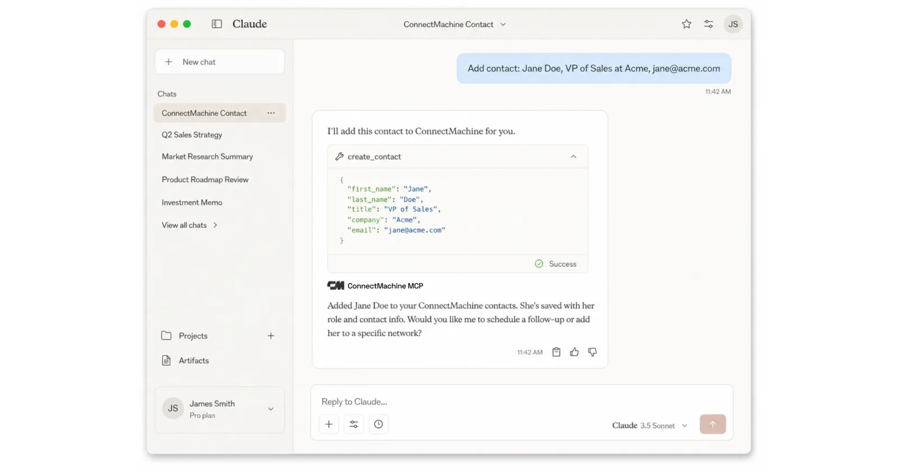899x472 pixels.
Task: Click the 11:42 AM timestamp beside the clipboard icon
Action: (530, 352)
